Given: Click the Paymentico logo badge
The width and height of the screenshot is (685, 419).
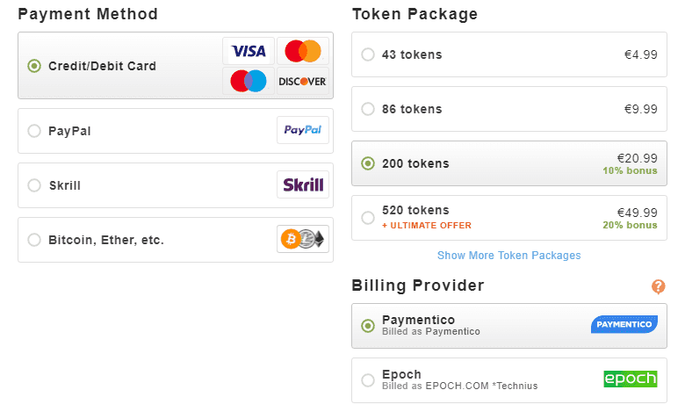Looking at the screenshot, I should click(624, 324).
